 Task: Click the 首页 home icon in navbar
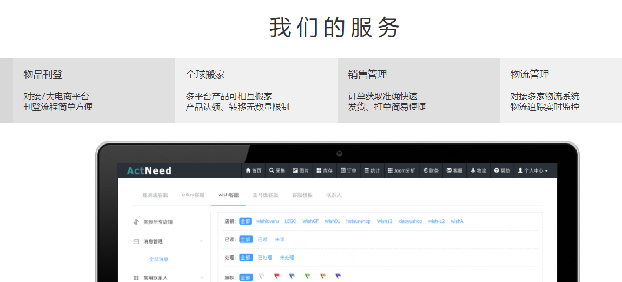pyautogui.click(x=253, y=170)
